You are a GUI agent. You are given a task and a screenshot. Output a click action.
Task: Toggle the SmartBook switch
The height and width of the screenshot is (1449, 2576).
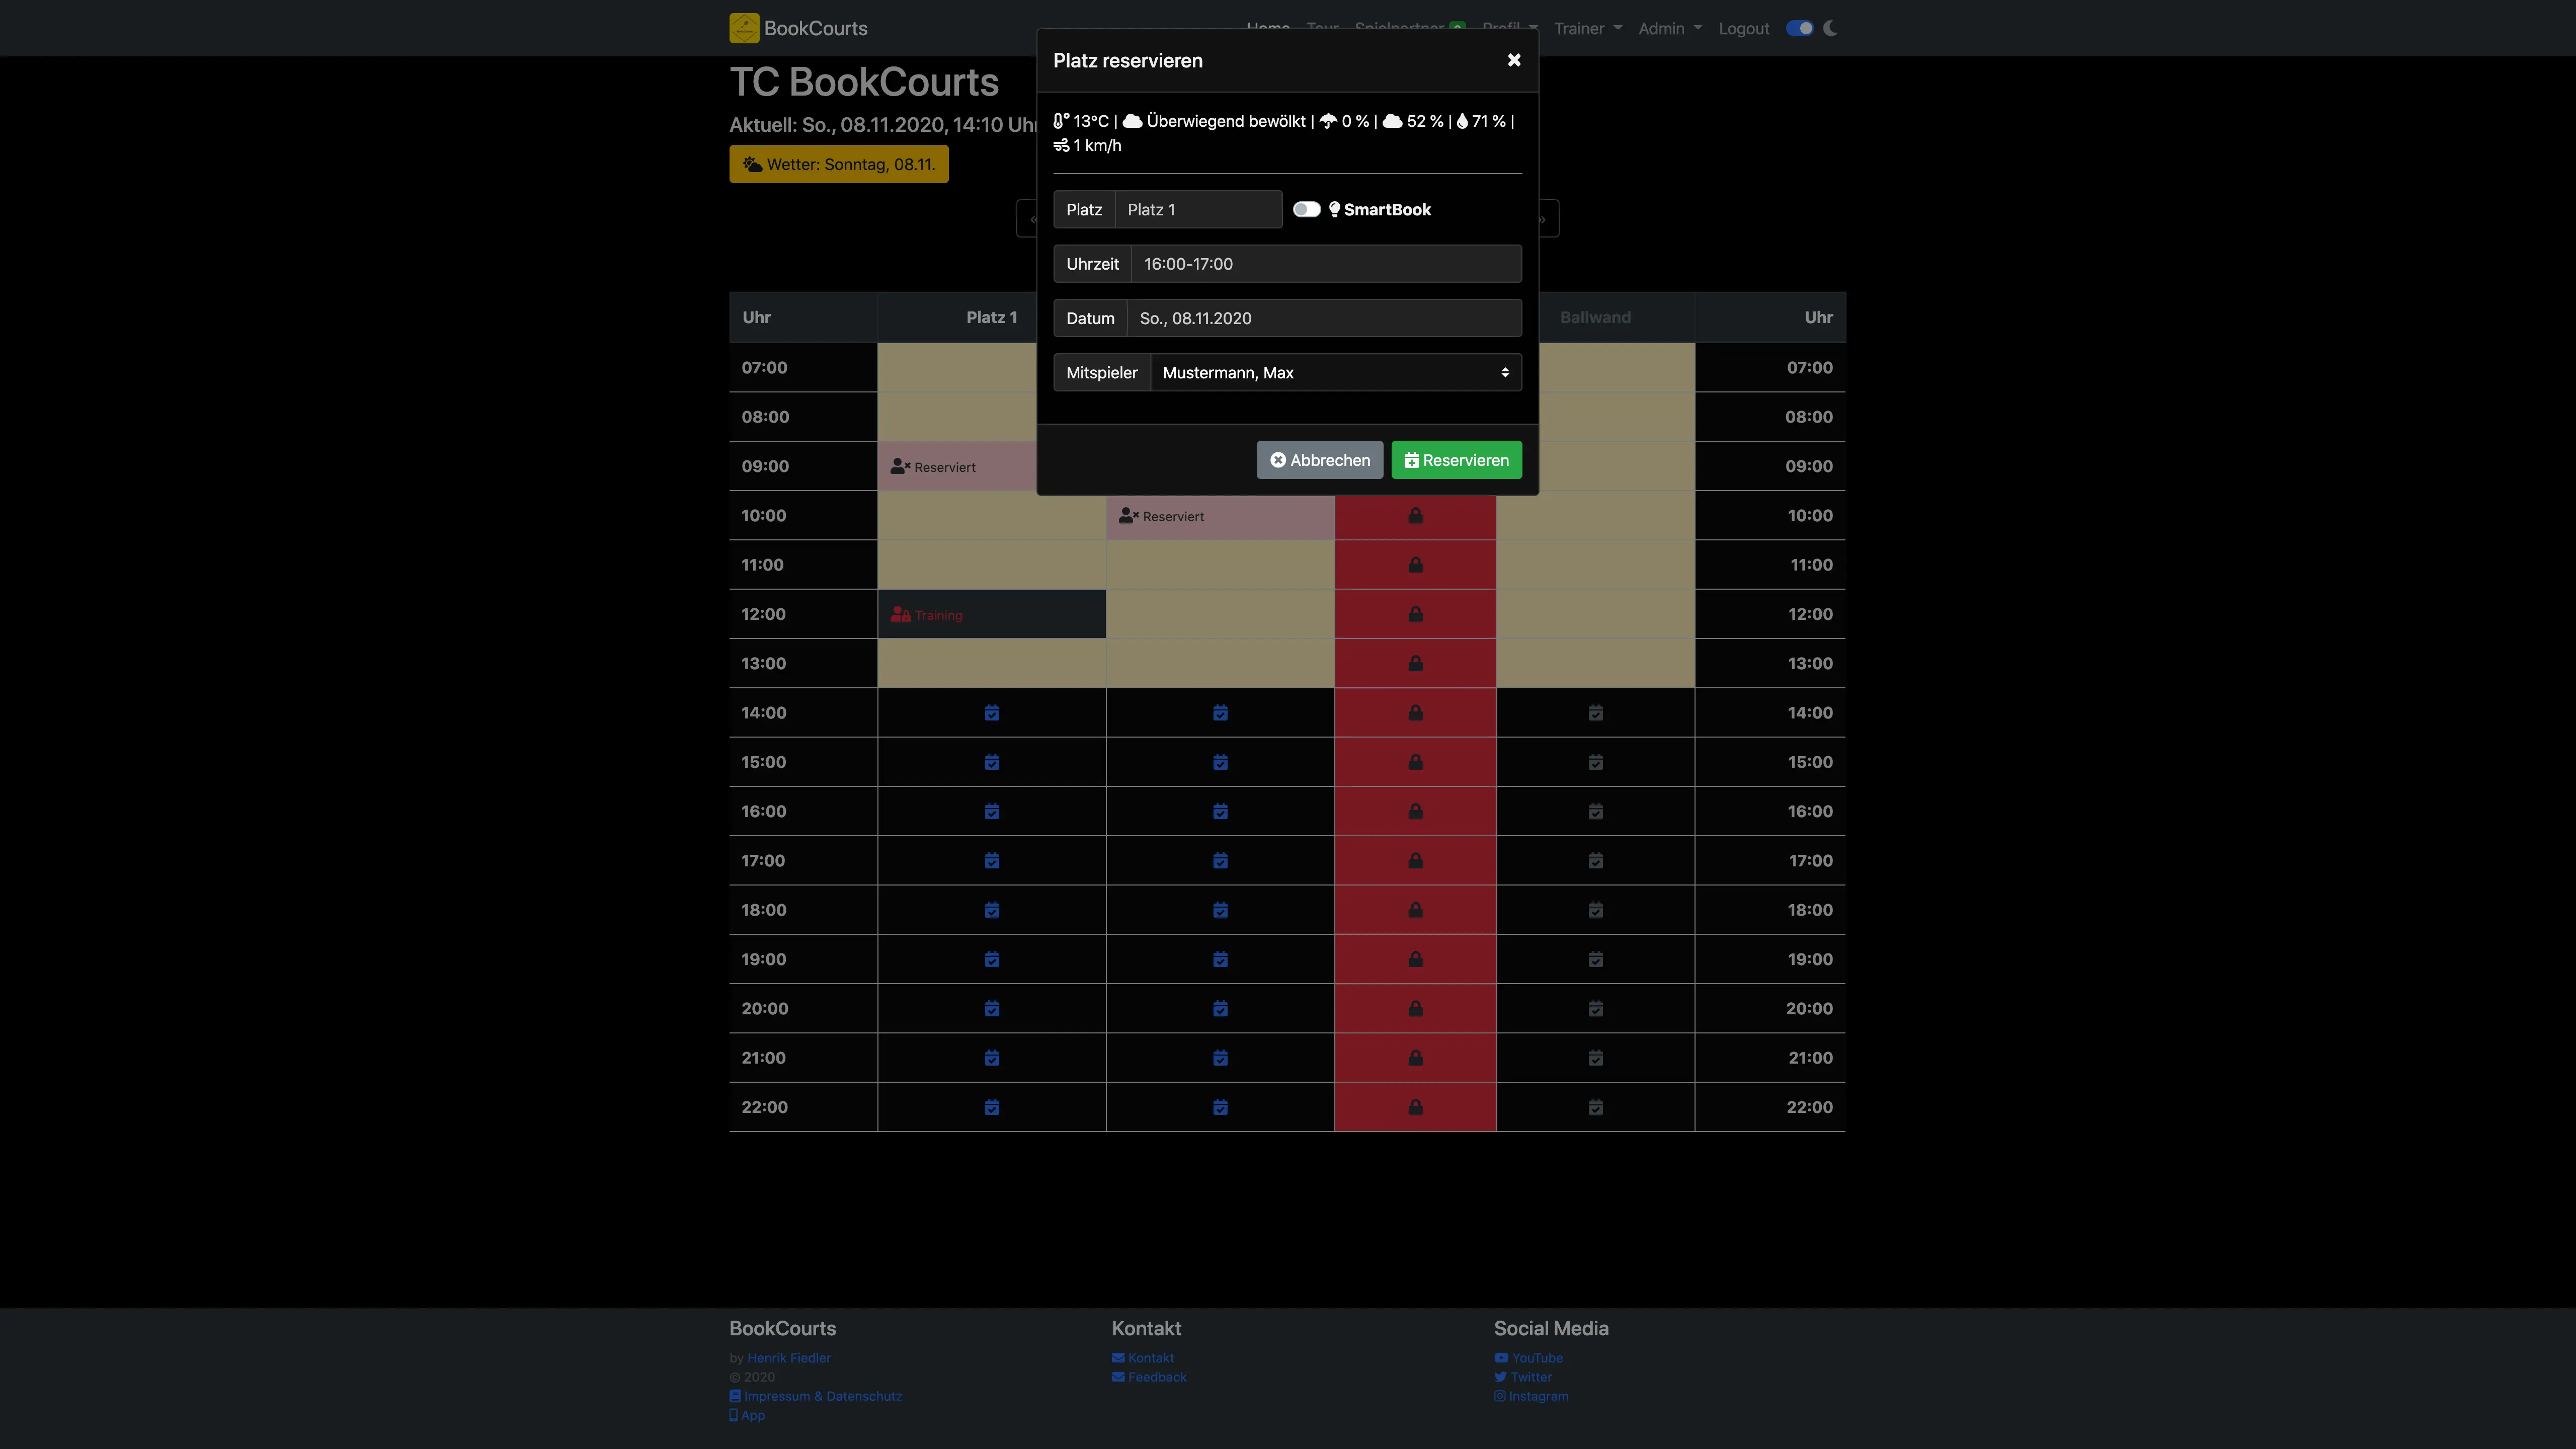(x=1306, y=209)
